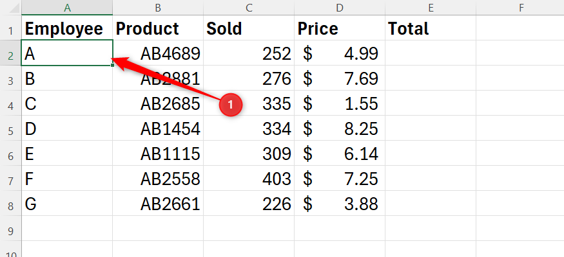Select column B header
Screen dimensions: 564x257
(158, 8)
